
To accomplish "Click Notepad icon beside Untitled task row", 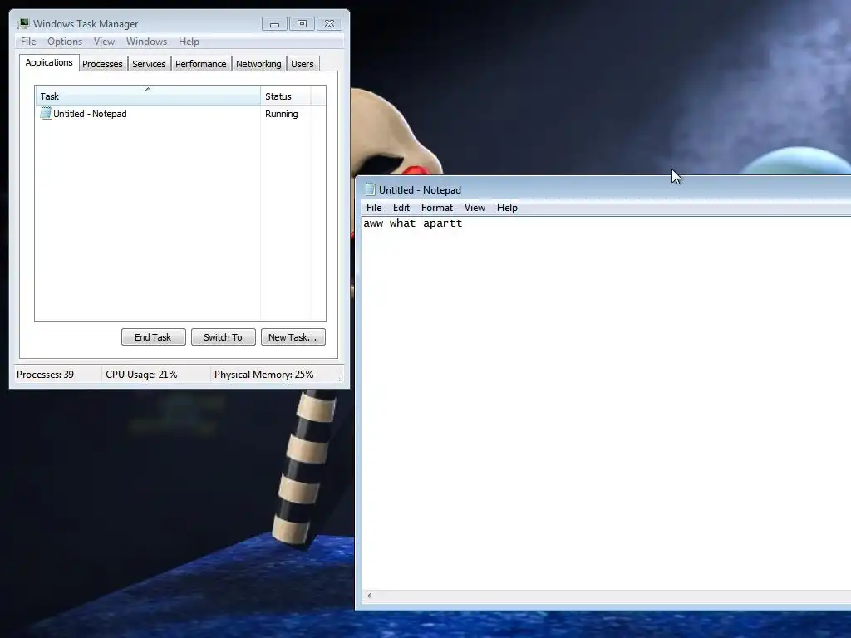I will click(x=47, y=113).
